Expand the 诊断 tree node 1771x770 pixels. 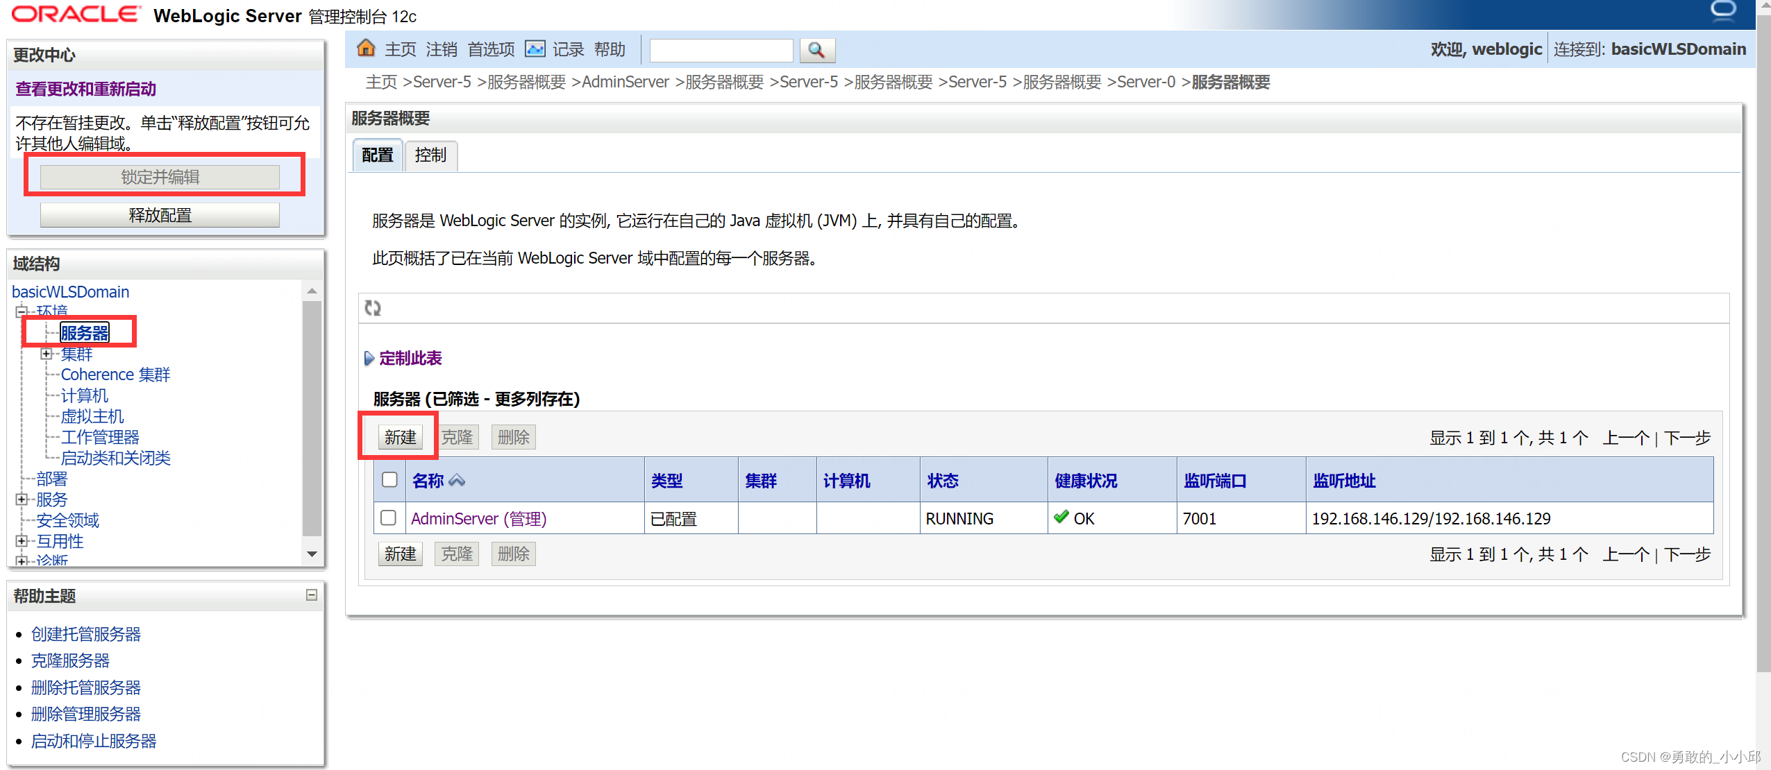click(x=22, y=561)
